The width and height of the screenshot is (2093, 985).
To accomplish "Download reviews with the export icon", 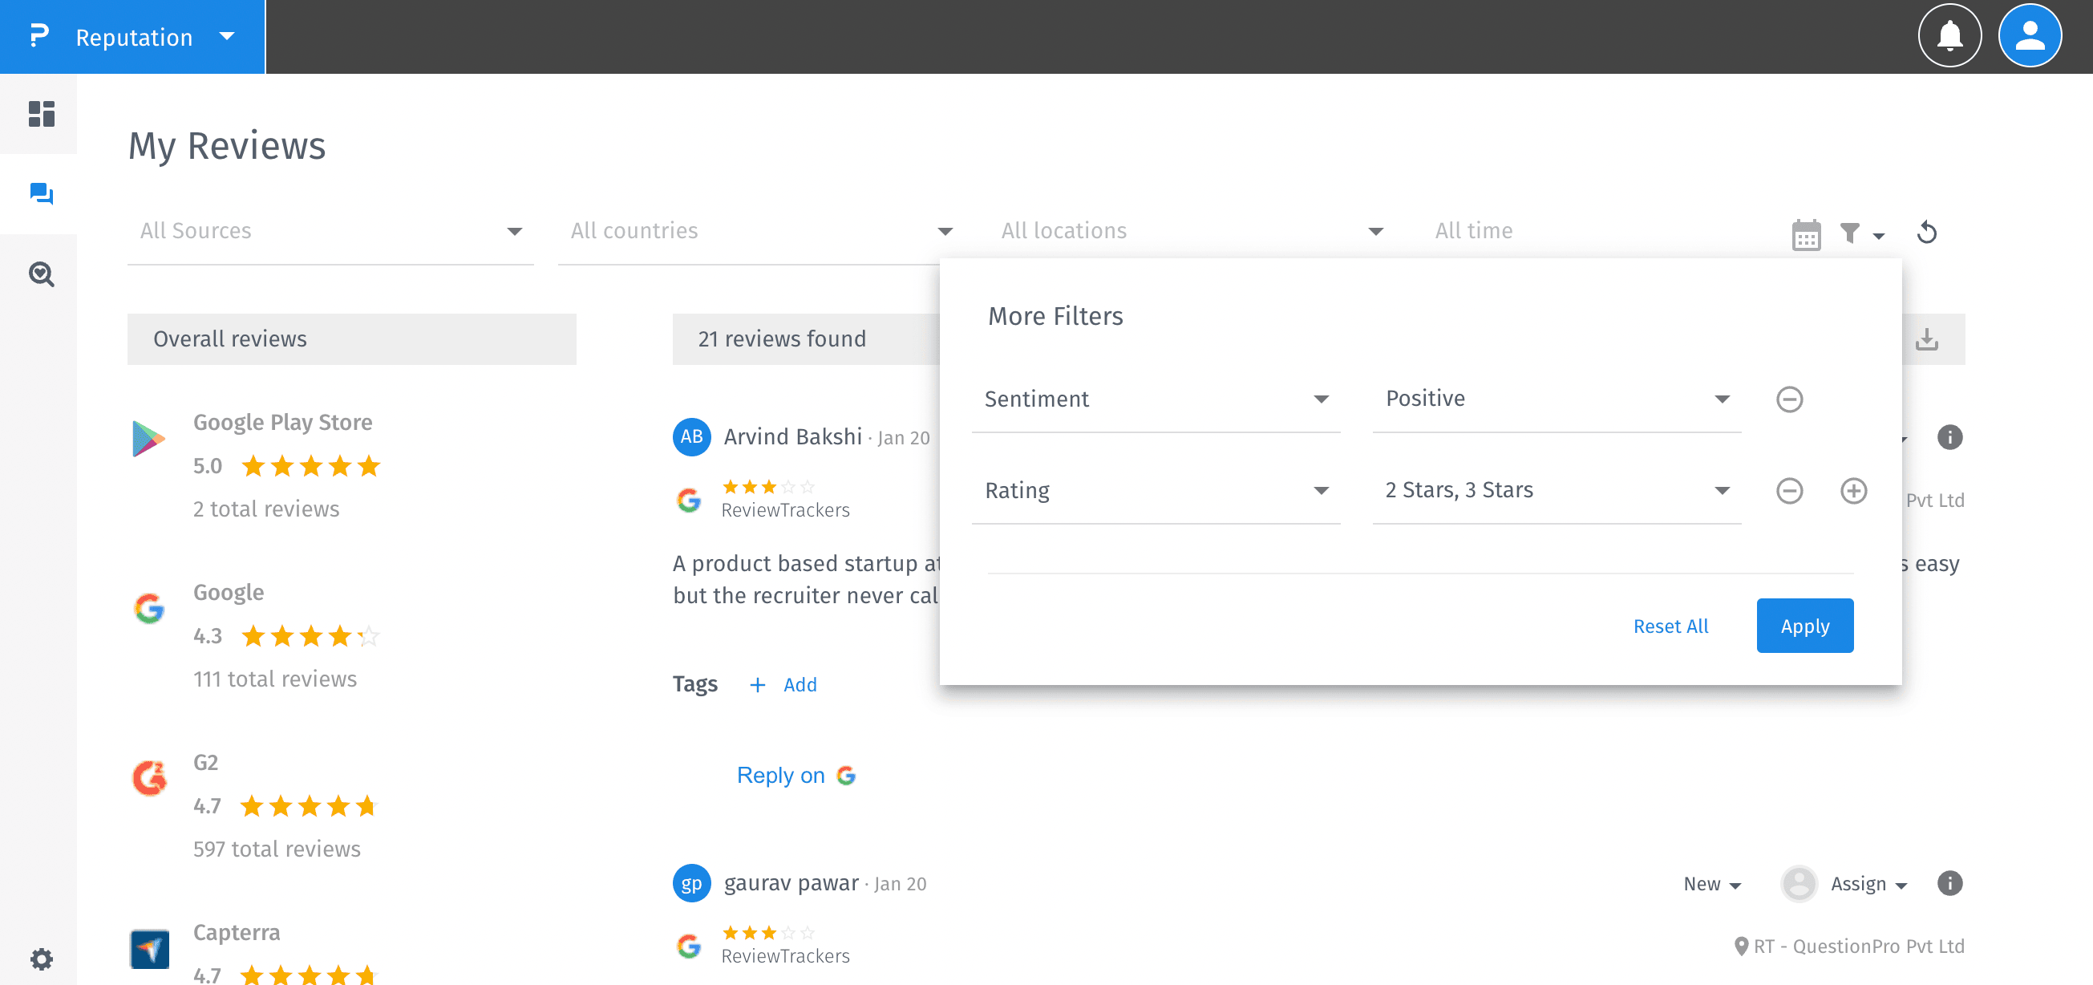I will tap(1925, 339).
